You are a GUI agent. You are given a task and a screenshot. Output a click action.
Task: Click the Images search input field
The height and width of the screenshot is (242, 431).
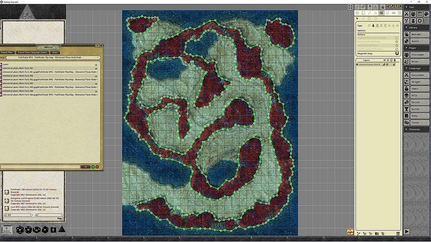pyautogui.click(x=40, y=167)
